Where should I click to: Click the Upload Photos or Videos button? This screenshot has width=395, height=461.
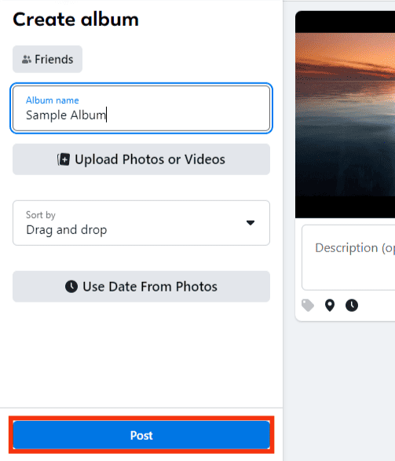tap(141, 159)
